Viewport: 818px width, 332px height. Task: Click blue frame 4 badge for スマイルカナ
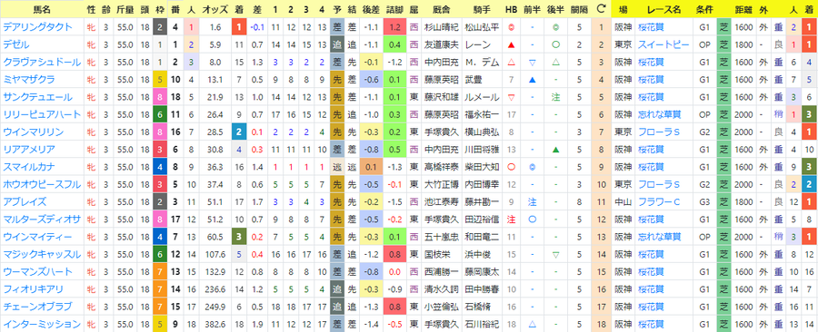coord(160,167)
